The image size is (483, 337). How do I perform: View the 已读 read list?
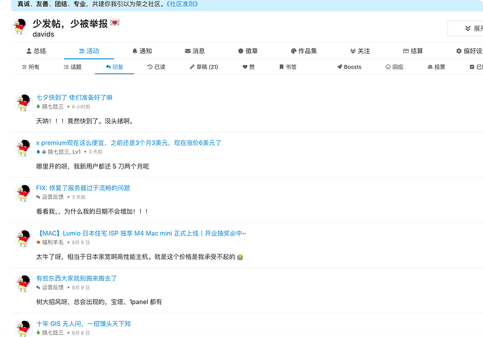tap(157, 67)
